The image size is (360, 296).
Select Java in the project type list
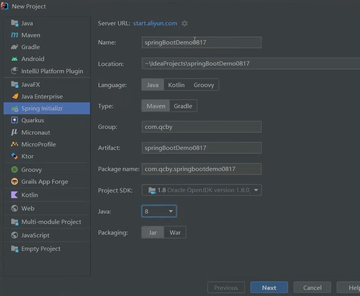tap(47, 23)
